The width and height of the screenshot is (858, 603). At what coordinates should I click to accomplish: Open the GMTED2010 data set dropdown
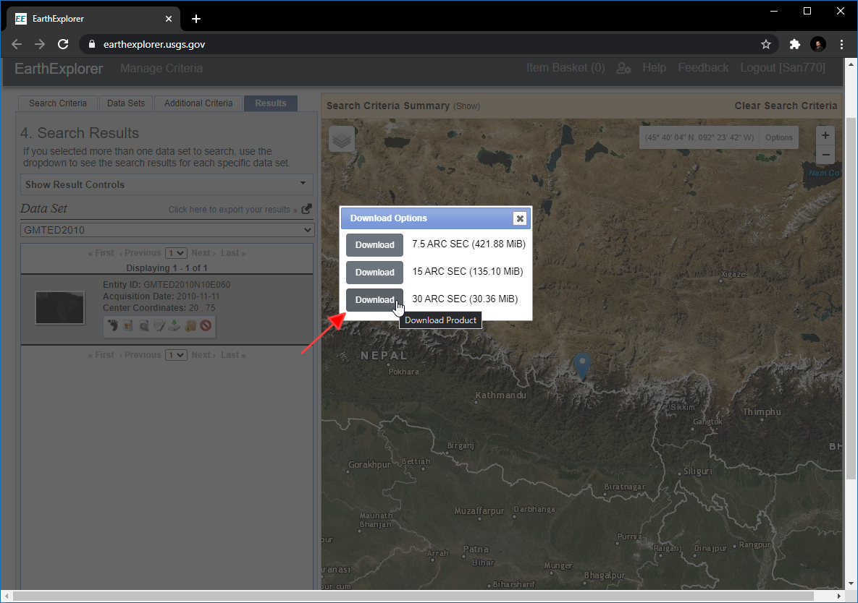(x=167, y=230)
